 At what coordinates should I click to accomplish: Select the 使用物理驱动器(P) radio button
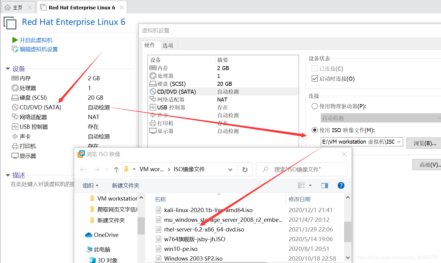[x=315, y=106]
